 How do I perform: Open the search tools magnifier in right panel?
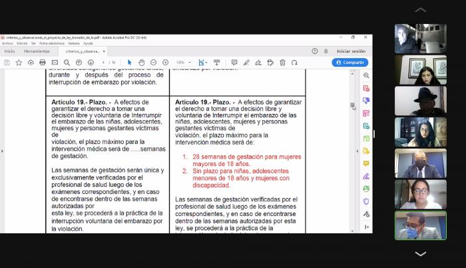click(366, 75)
